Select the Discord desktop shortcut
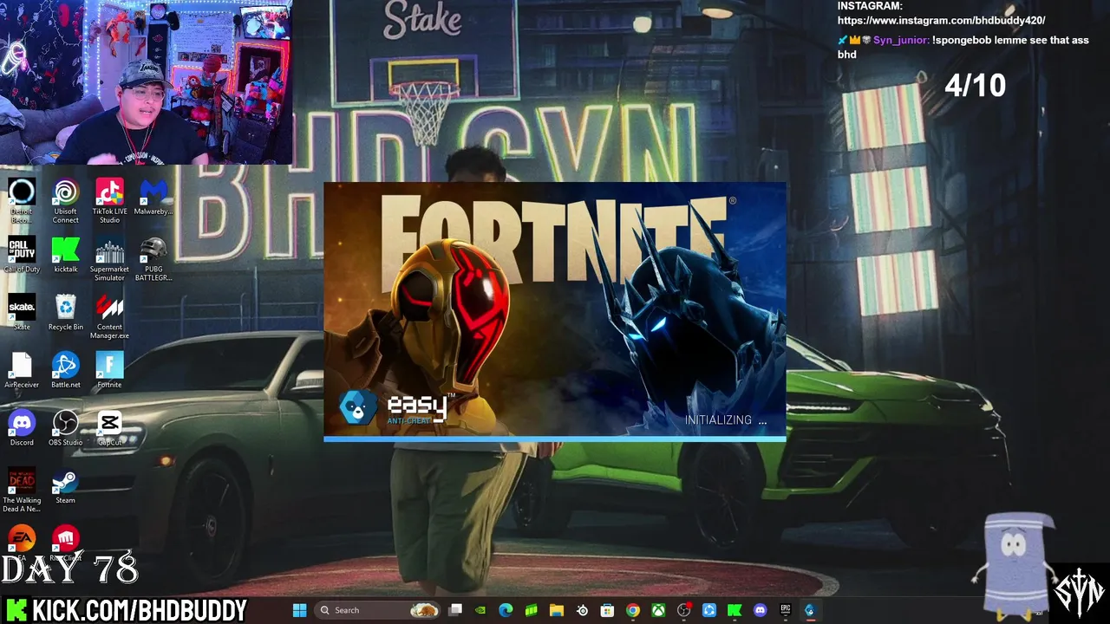The height and width of the screenshot is (624, 1110). coord(22,428)
